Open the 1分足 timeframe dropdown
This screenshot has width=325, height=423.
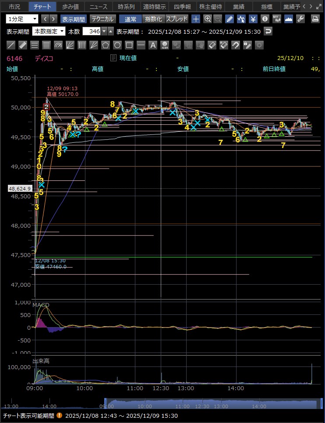pos(22,19)
